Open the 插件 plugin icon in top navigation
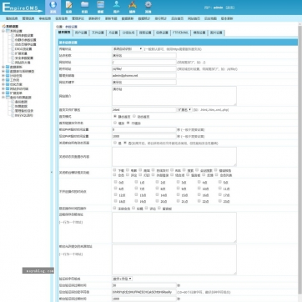Screen dimensions: 302x302 click(x=133, y=8)
